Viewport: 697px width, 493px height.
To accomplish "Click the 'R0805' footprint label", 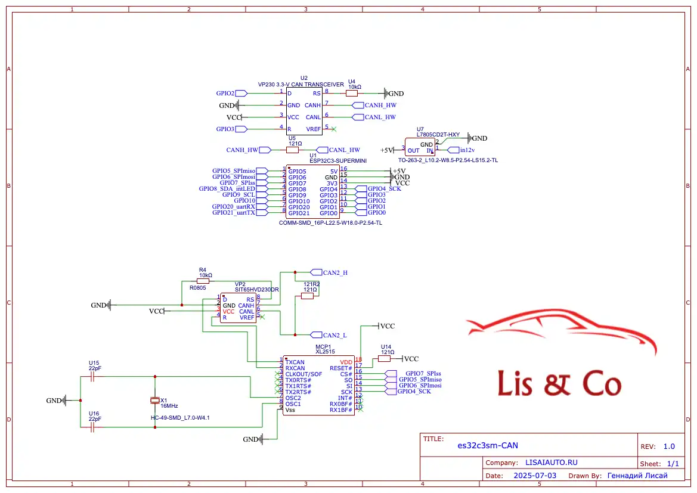I will (x=198, y=287).
